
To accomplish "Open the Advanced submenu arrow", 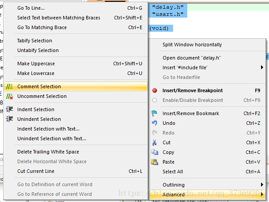I will point(262,195).
